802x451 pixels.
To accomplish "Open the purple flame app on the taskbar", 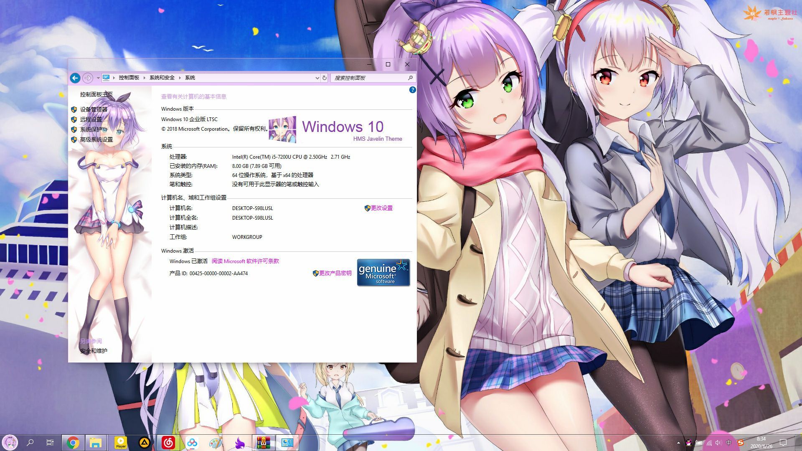I will coord(240,443).
